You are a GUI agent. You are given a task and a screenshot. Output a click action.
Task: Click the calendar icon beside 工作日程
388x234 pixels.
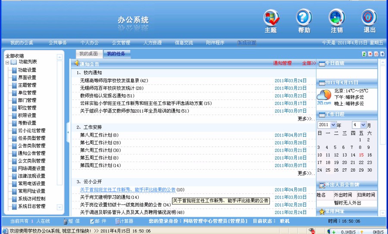(x=322, y=115)
